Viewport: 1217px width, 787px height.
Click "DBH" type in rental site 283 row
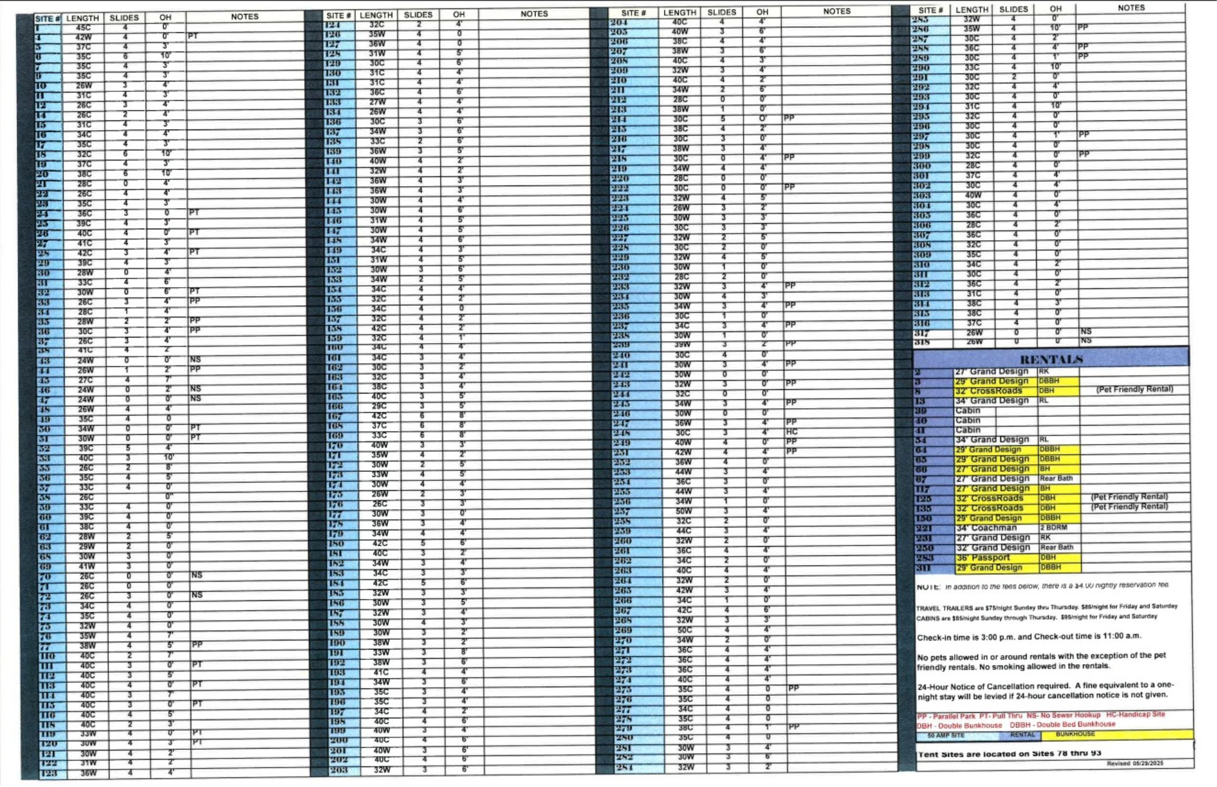pyautogui.click(x=1048, y=557)
